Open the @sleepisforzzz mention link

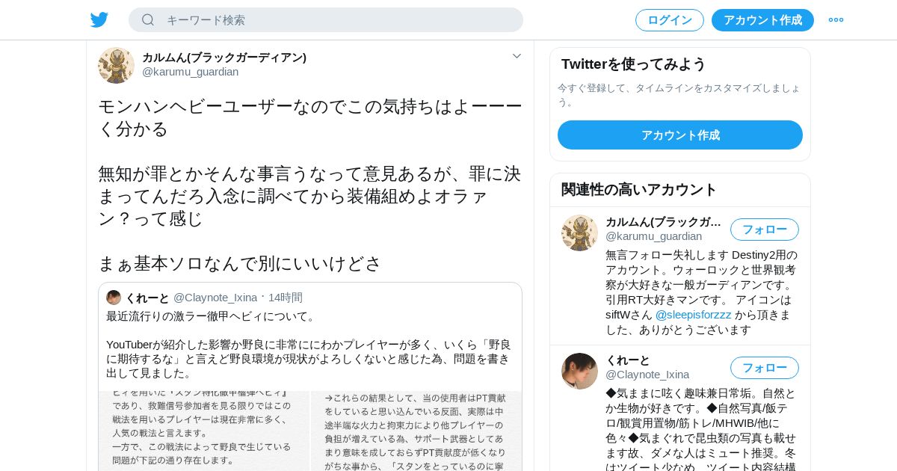[694, 315]
